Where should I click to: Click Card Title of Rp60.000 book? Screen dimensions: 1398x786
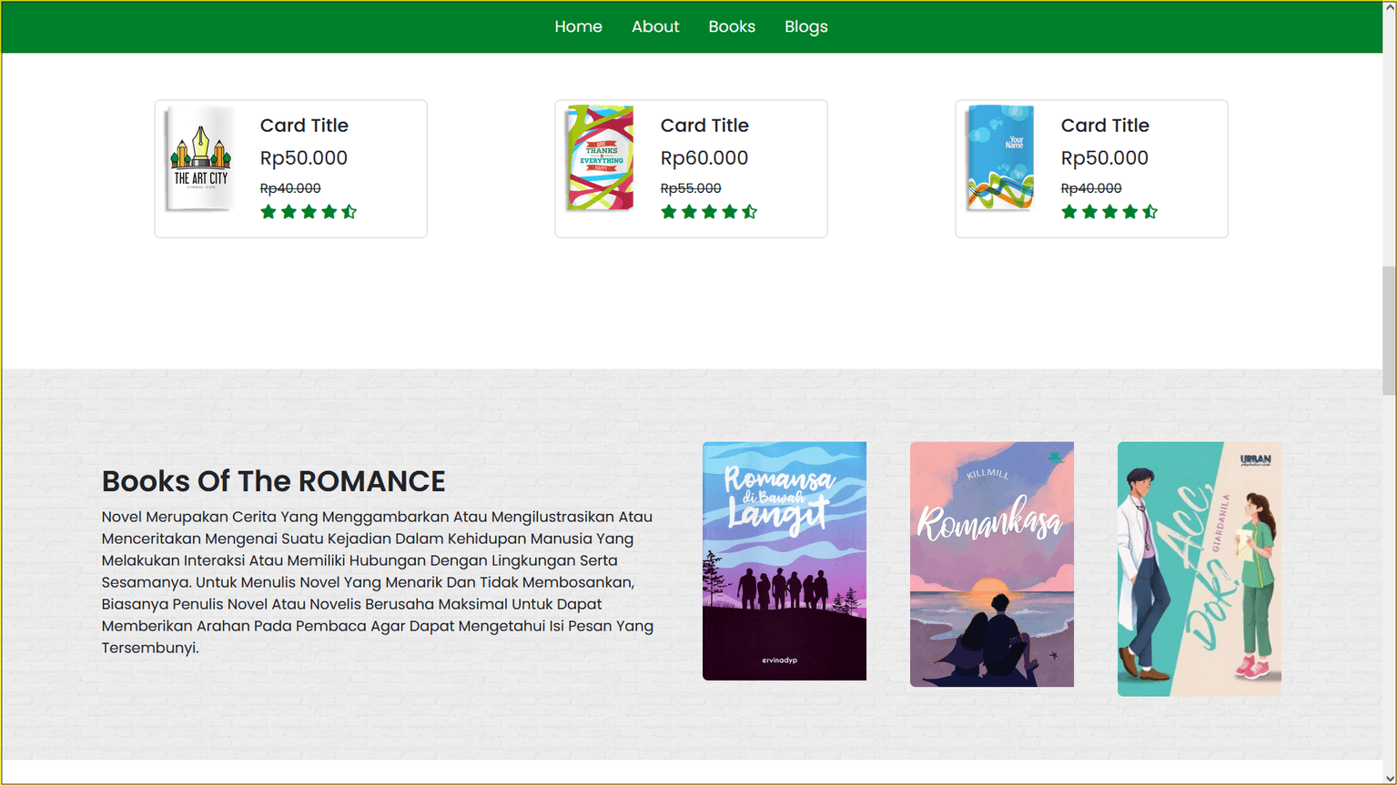tap(704, 126)
